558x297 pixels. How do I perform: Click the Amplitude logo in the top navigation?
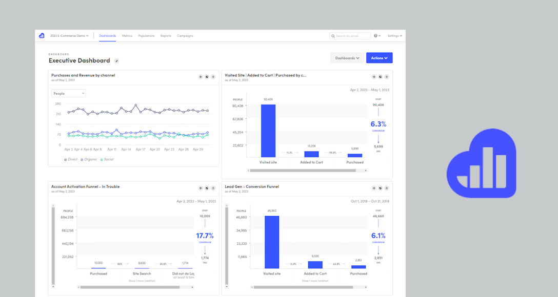click(41, 36)
